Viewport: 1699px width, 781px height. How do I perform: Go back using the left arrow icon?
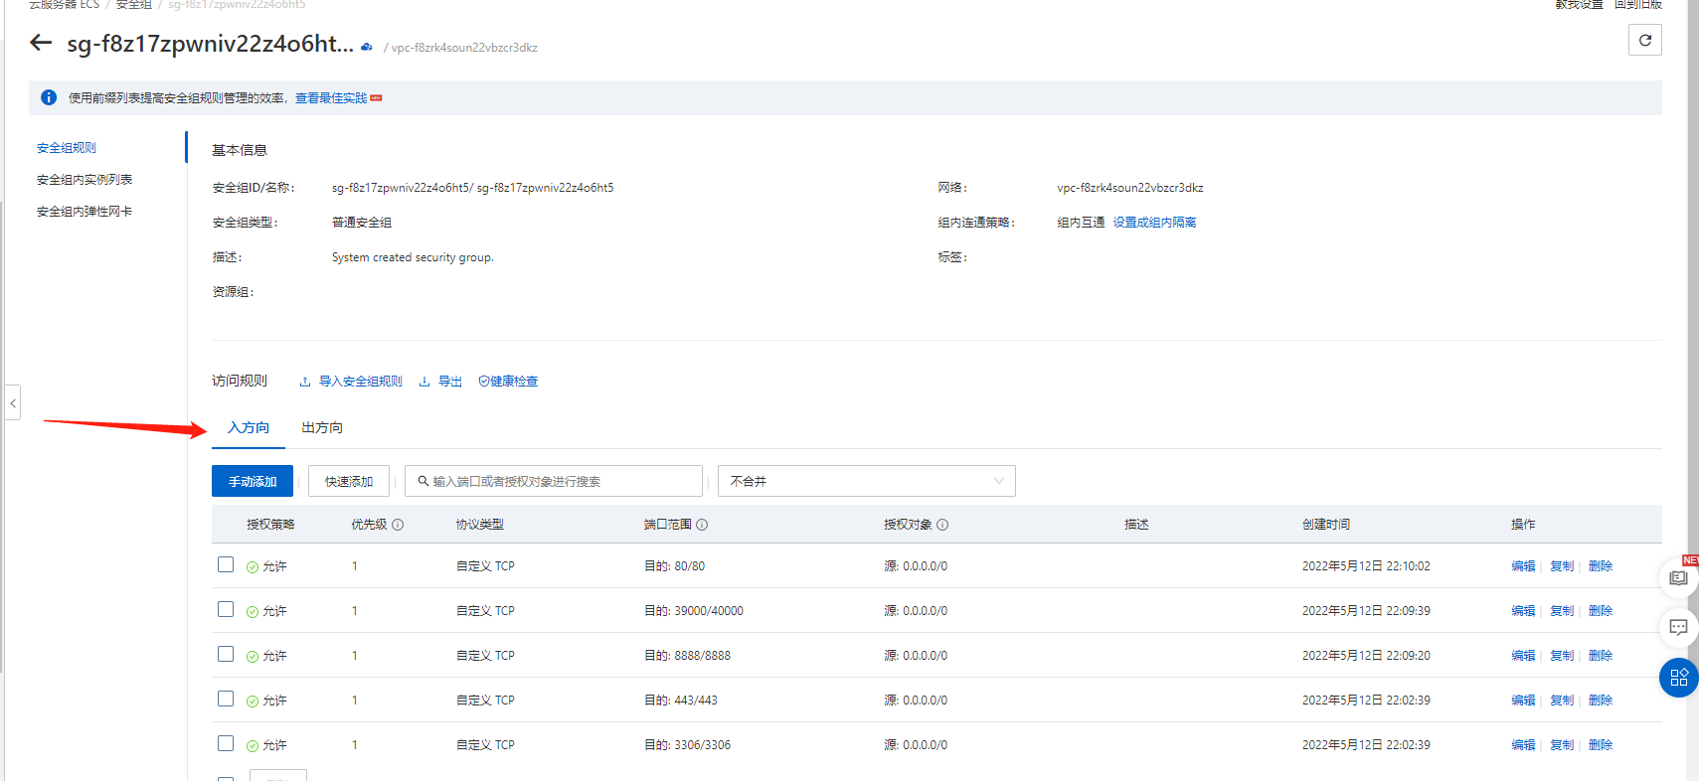click(41, 43)
